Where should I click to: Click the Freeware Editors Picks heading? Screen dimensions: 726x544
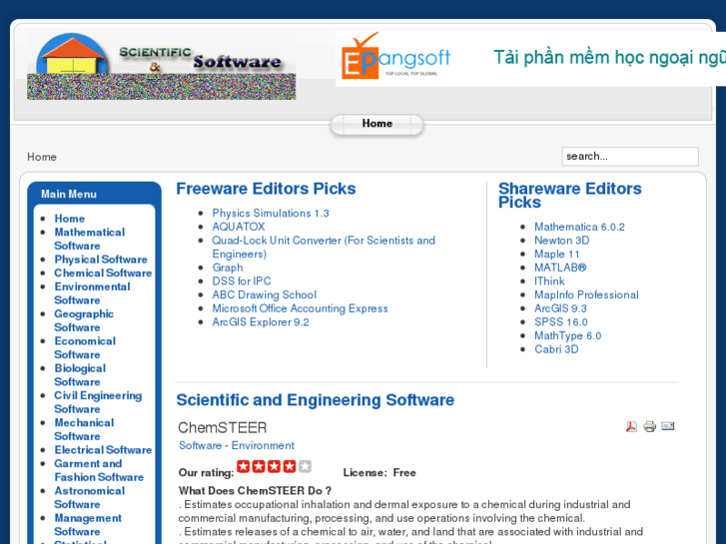[266, 189]
